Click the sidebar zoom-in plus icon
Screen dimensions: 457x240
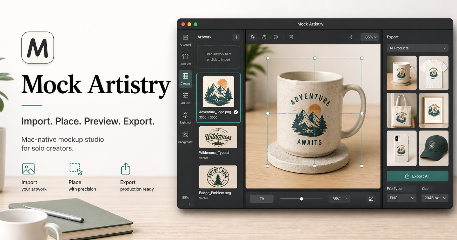(x=189, y=204)
